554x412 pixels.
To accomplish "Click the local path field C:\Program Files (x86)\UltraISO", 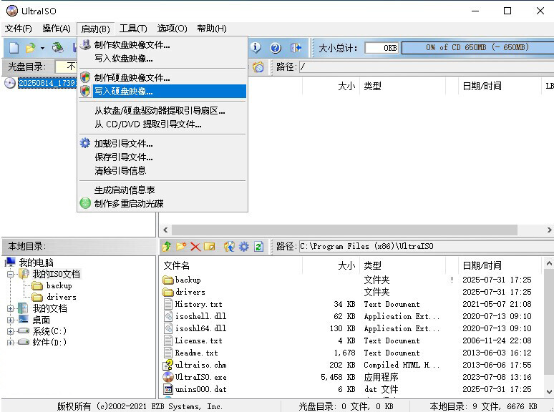I will (x=427, y=246).
